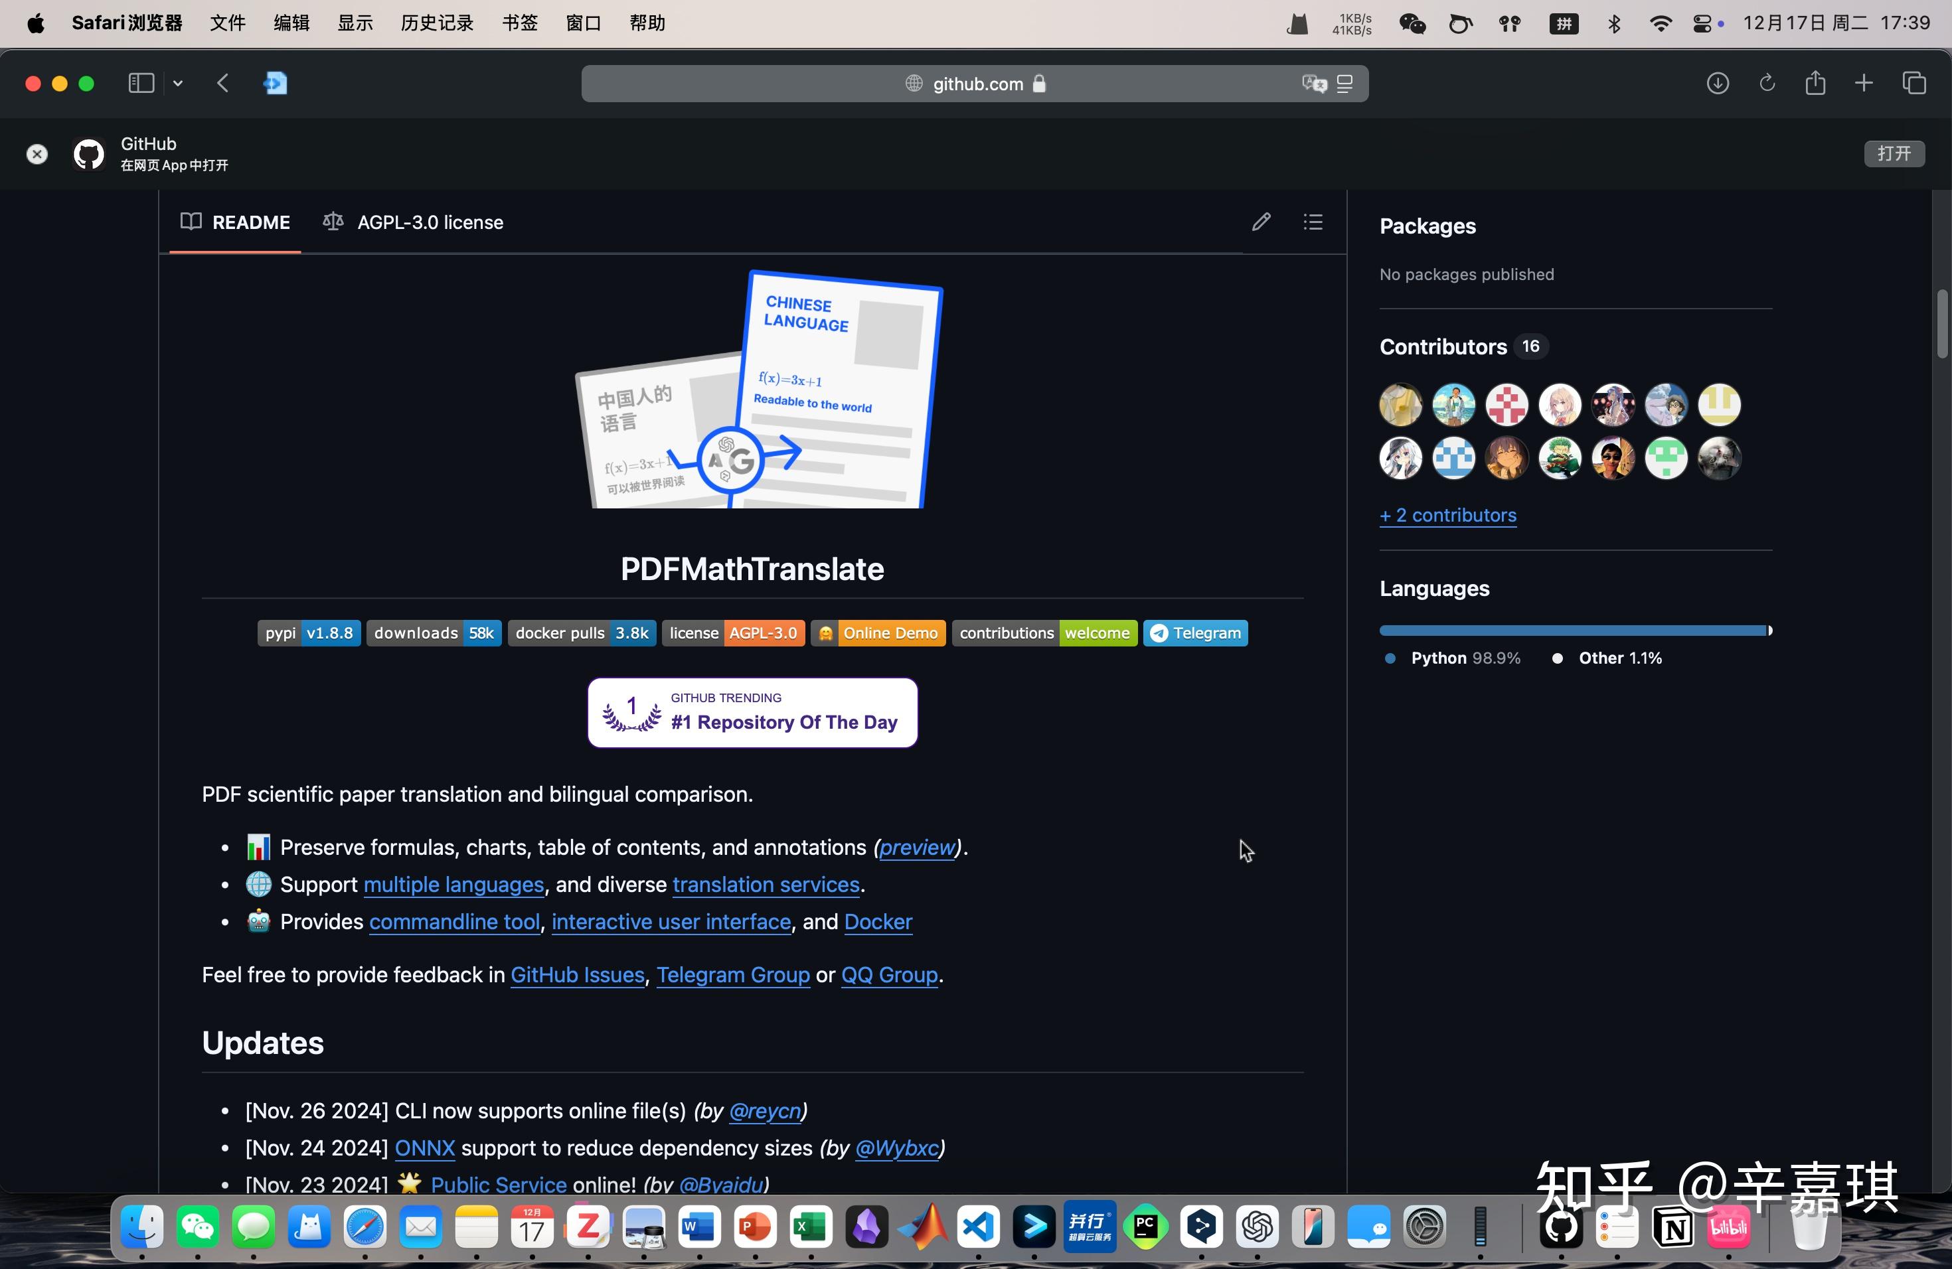Click the Safari share icon

[x=1815, y=83]
